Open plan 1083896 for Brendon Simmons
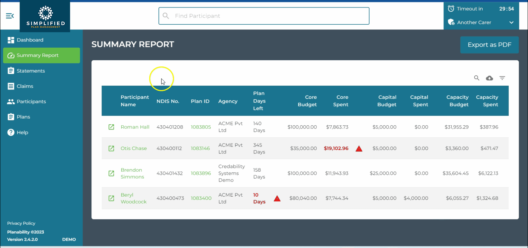 tap(201, 173)
